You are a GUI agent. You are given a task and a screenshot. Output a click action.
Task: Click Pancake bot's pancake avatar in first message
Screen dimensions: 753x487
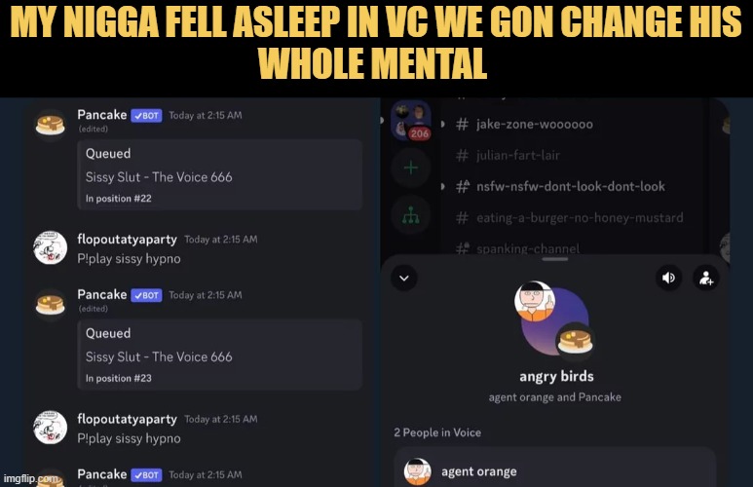tap(51, 125)
